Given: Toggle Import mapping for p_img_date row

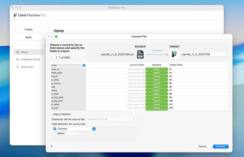Looking at the screenshot, I should (157, 98).
